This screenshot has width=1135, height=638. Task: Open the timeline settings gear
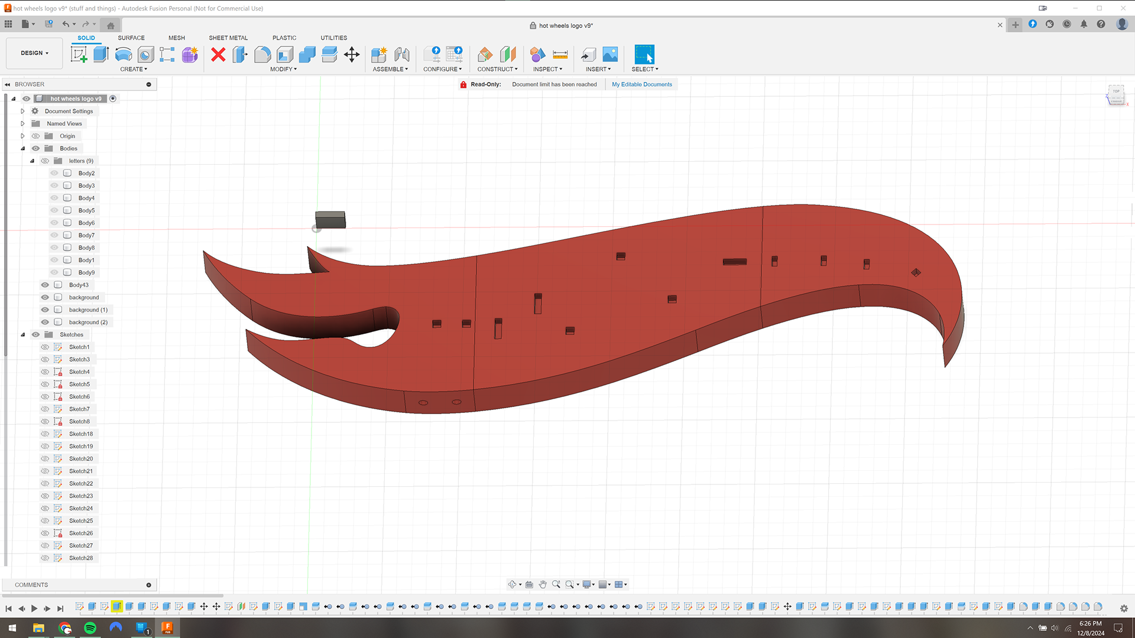coord(1124,608)
